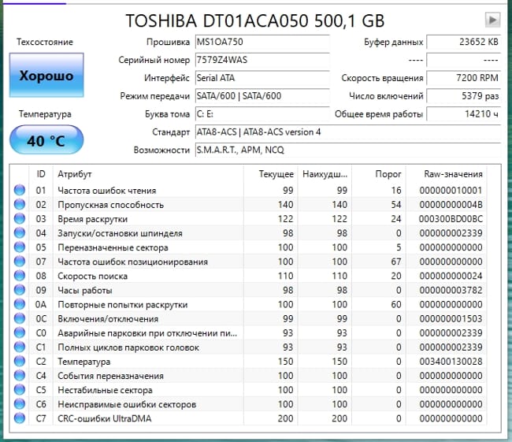
Task: Click the status orb for attribute 0A
Action: [x=20, y=304]
